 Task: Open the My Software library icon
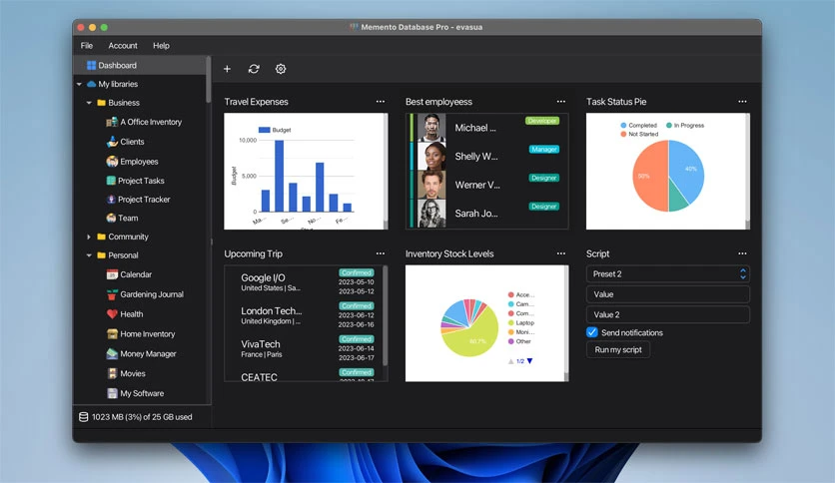[x=112, y=393]
